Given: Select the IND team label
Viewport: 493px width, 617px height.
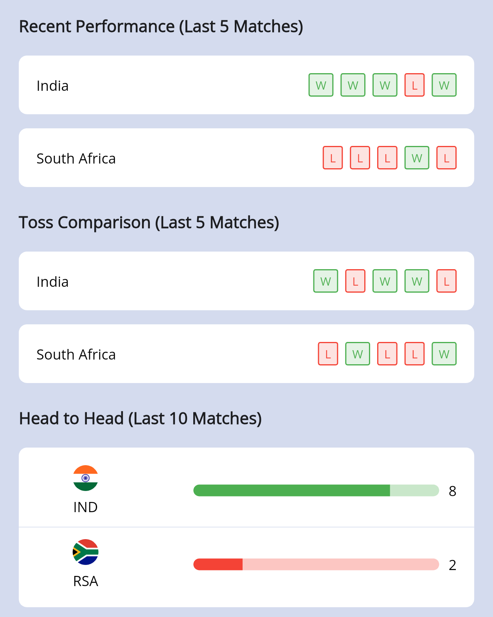Looking at the screenshot, I should (x=85, y=507).
